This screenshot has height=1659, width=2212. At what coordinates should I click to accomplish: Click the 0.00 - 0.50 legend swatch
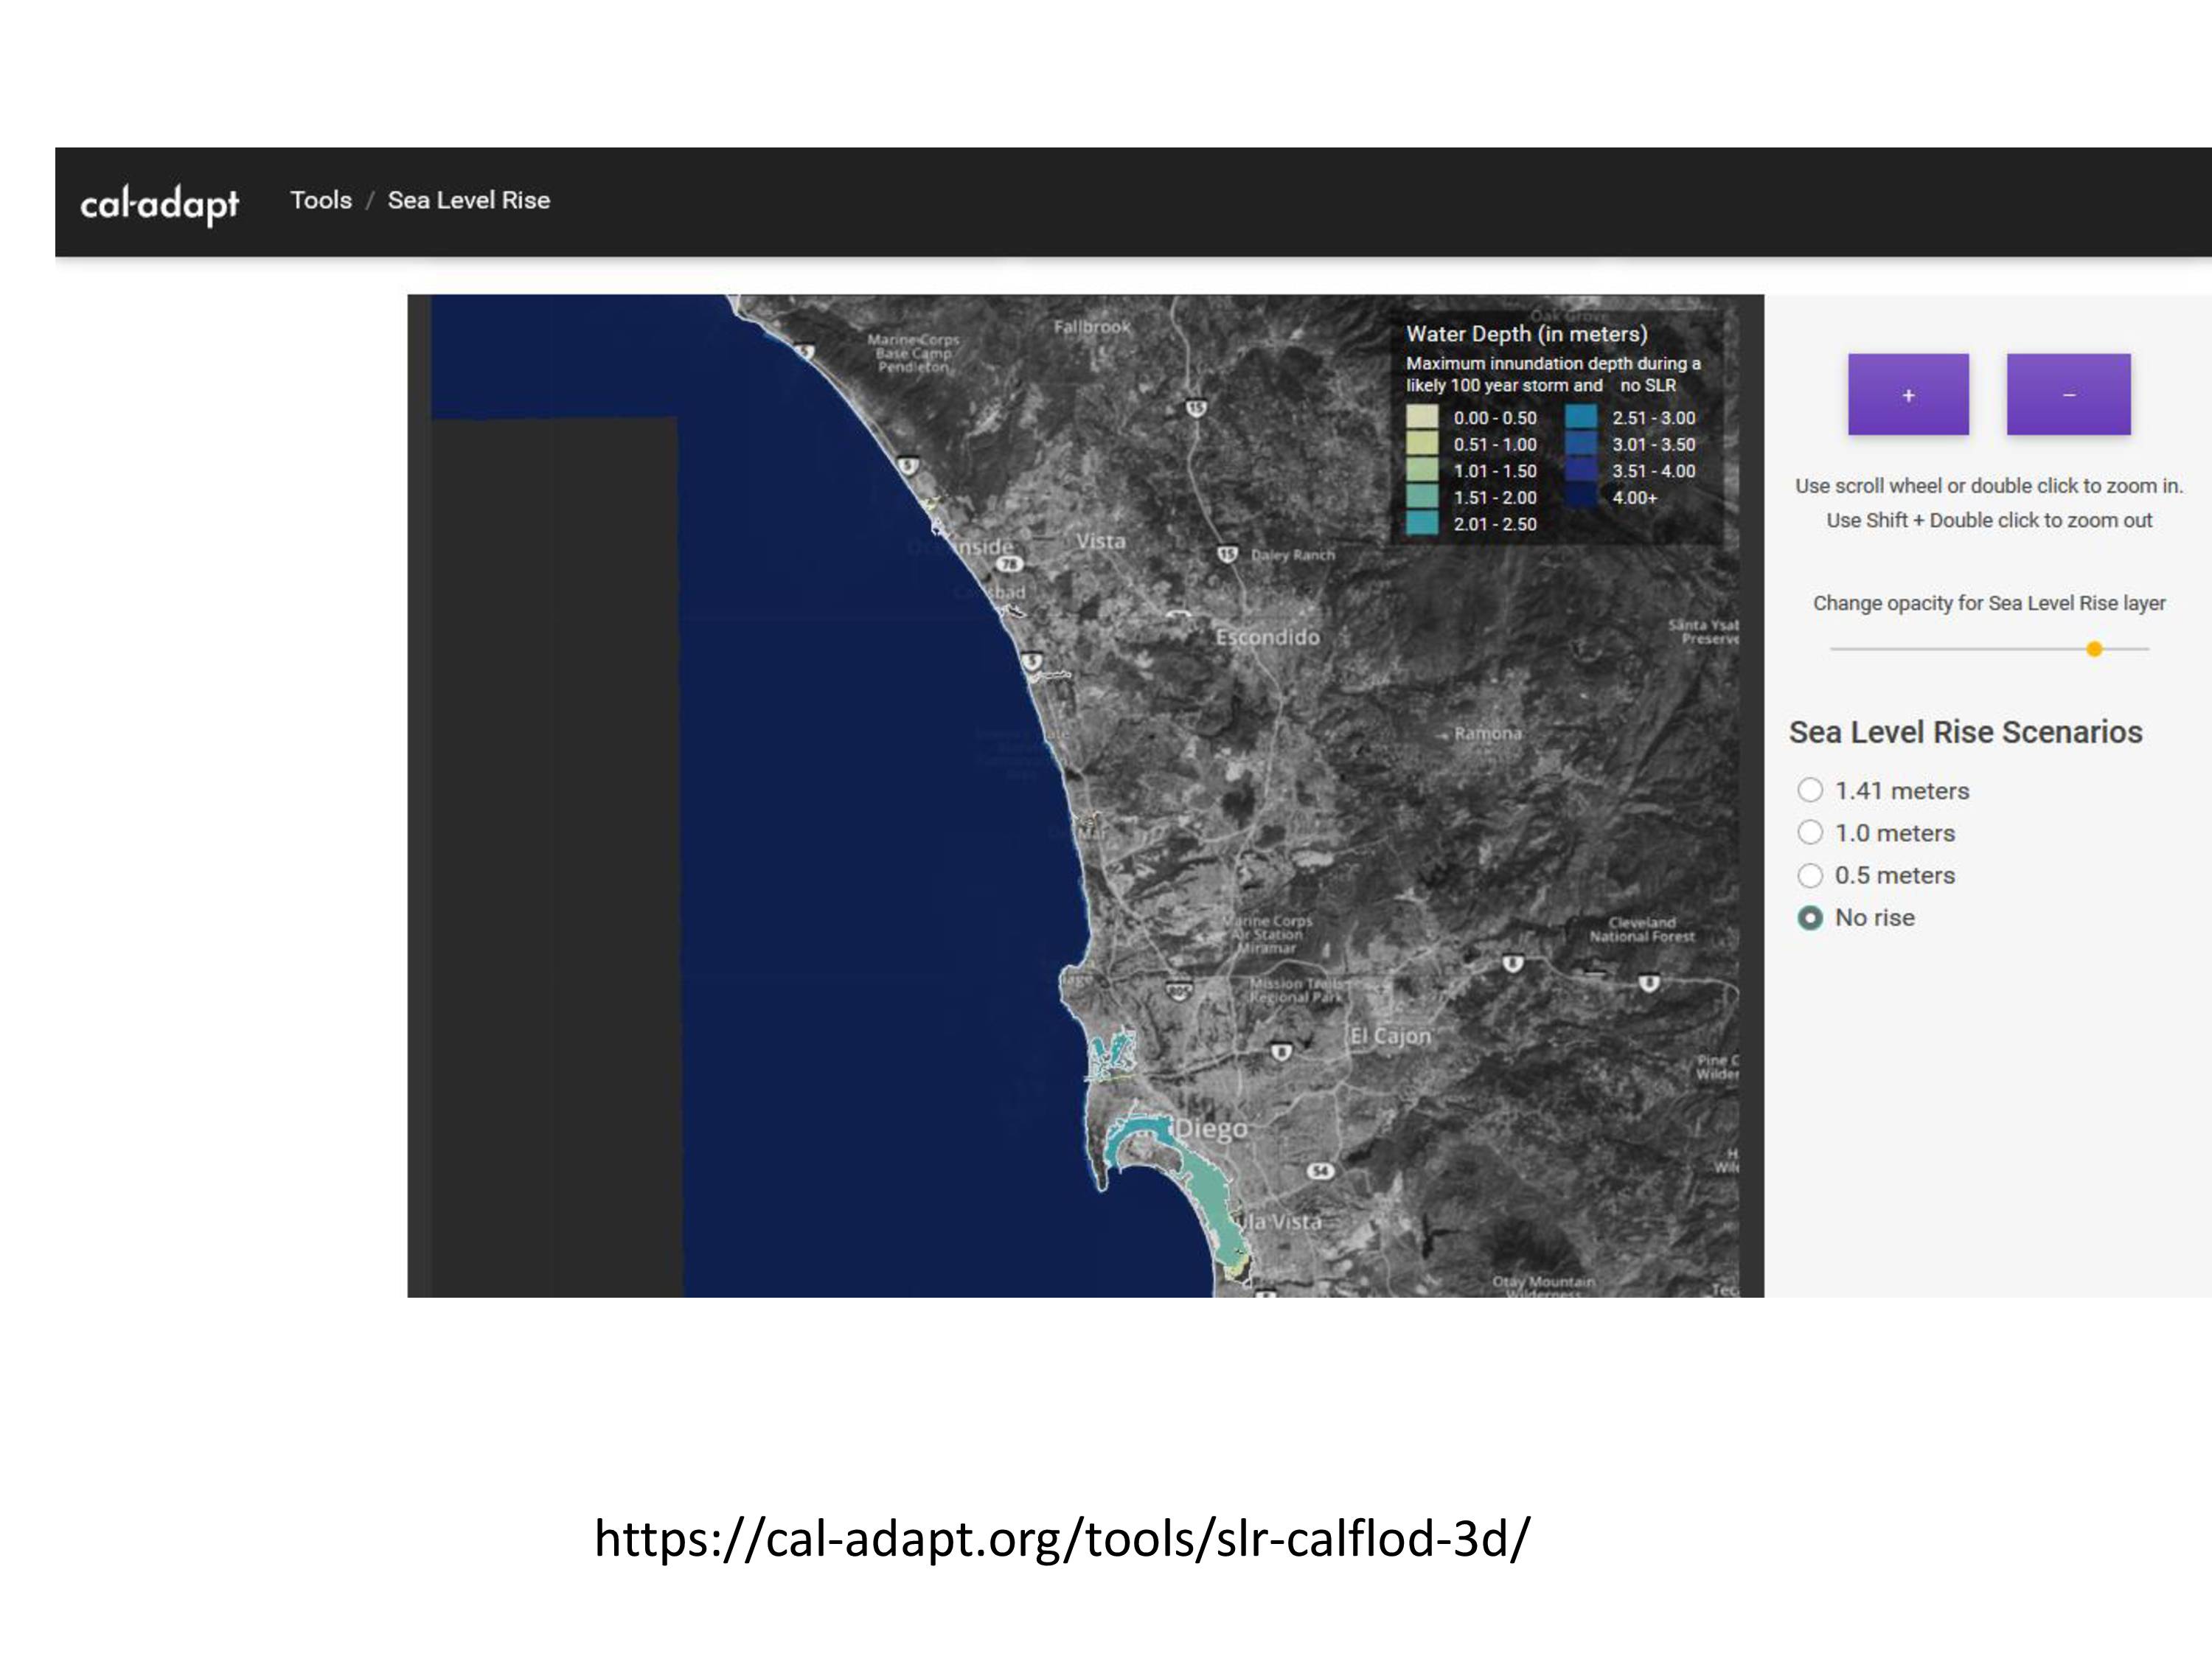(1422, 417)
